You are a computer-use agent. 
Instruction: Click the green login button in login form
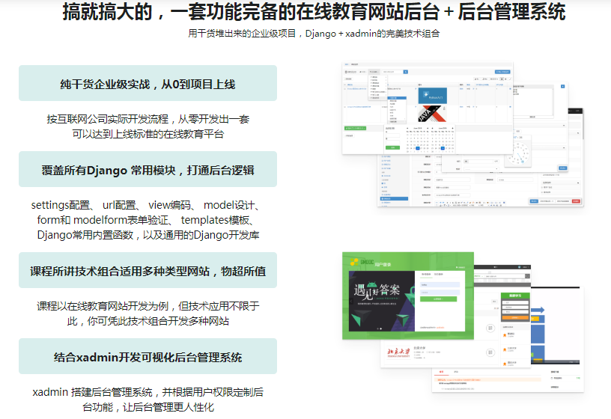(x=438, y=299)
